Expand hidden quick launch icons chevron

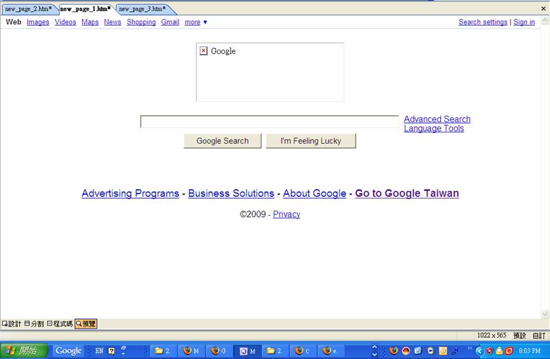pyautogui.click(x=469, y=348)
